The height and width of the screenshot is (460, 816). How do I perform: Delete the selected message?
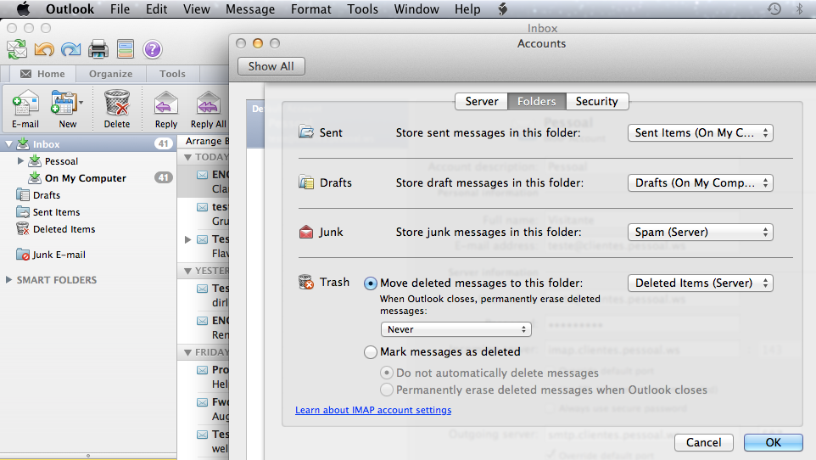point(116,109)
